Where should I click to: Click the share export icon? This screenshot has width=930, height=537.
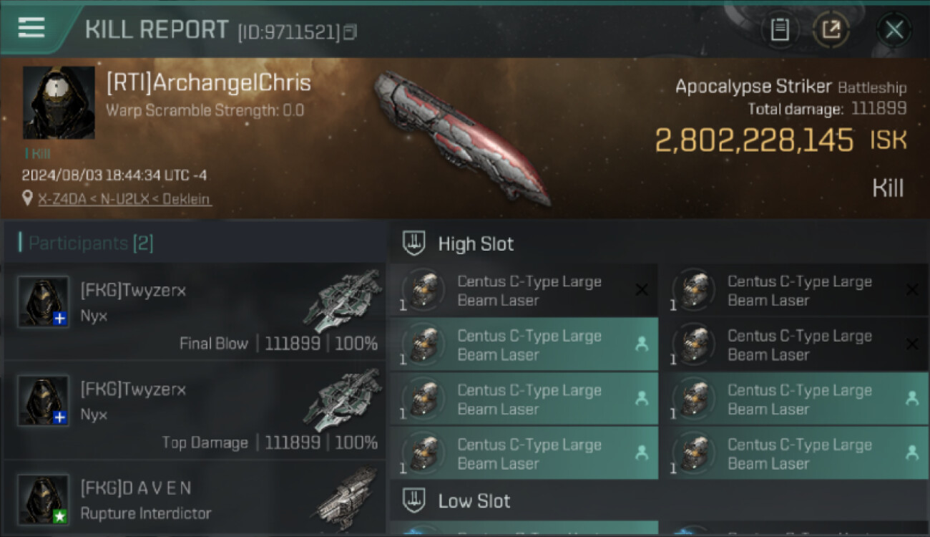831,30
